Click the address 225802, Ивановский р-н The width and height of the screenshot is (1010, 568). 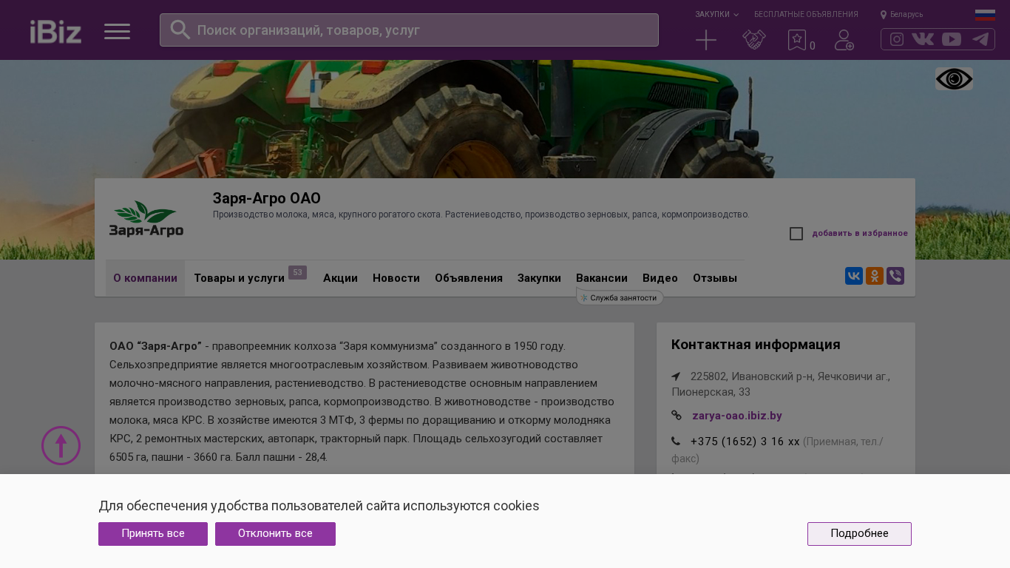click(x=781, y=384)
